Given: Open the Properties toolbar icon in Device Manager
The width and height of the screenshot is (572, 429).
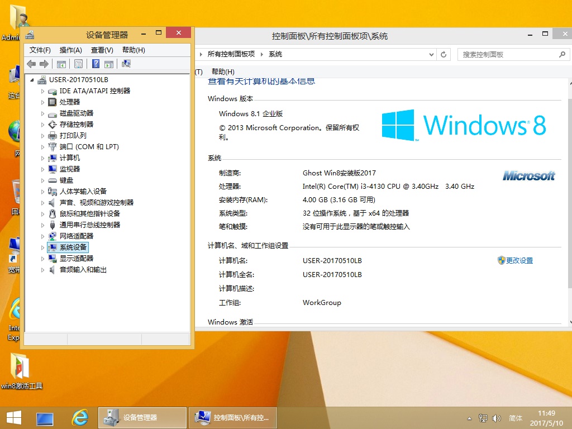Looking at the screenshot, I should click(x=78, y=64).
